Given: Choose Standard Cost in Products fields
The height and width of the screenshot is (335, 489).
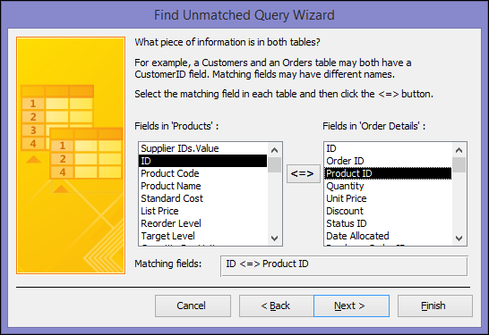Looking at the screenshot, I should (203, 198).
